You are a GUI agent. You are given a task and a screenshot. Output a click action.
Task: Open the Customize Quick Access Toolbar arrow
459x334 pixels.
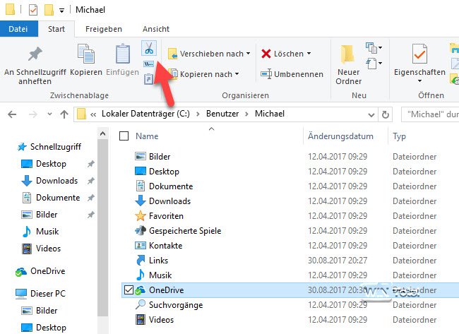61,11
